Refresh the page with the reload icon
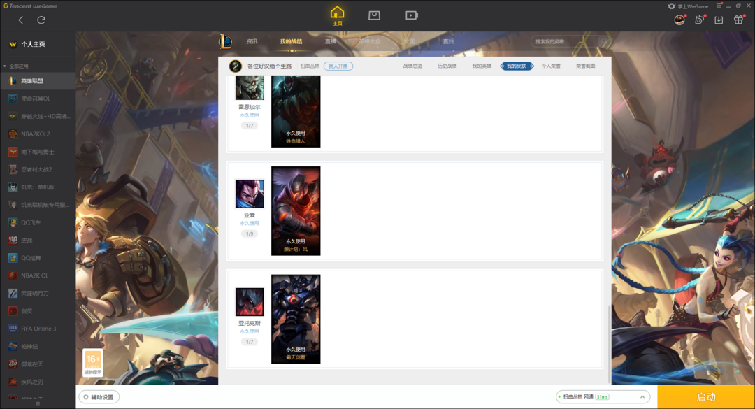Screen dimensions: 755x409 (41, 20)
